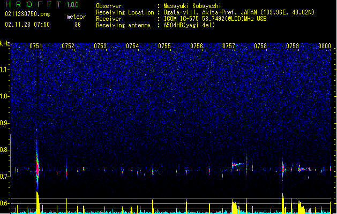This screenshot has height=214, width=337.
Task: Click the 0.6 kHz axis label
Action: 4,203
